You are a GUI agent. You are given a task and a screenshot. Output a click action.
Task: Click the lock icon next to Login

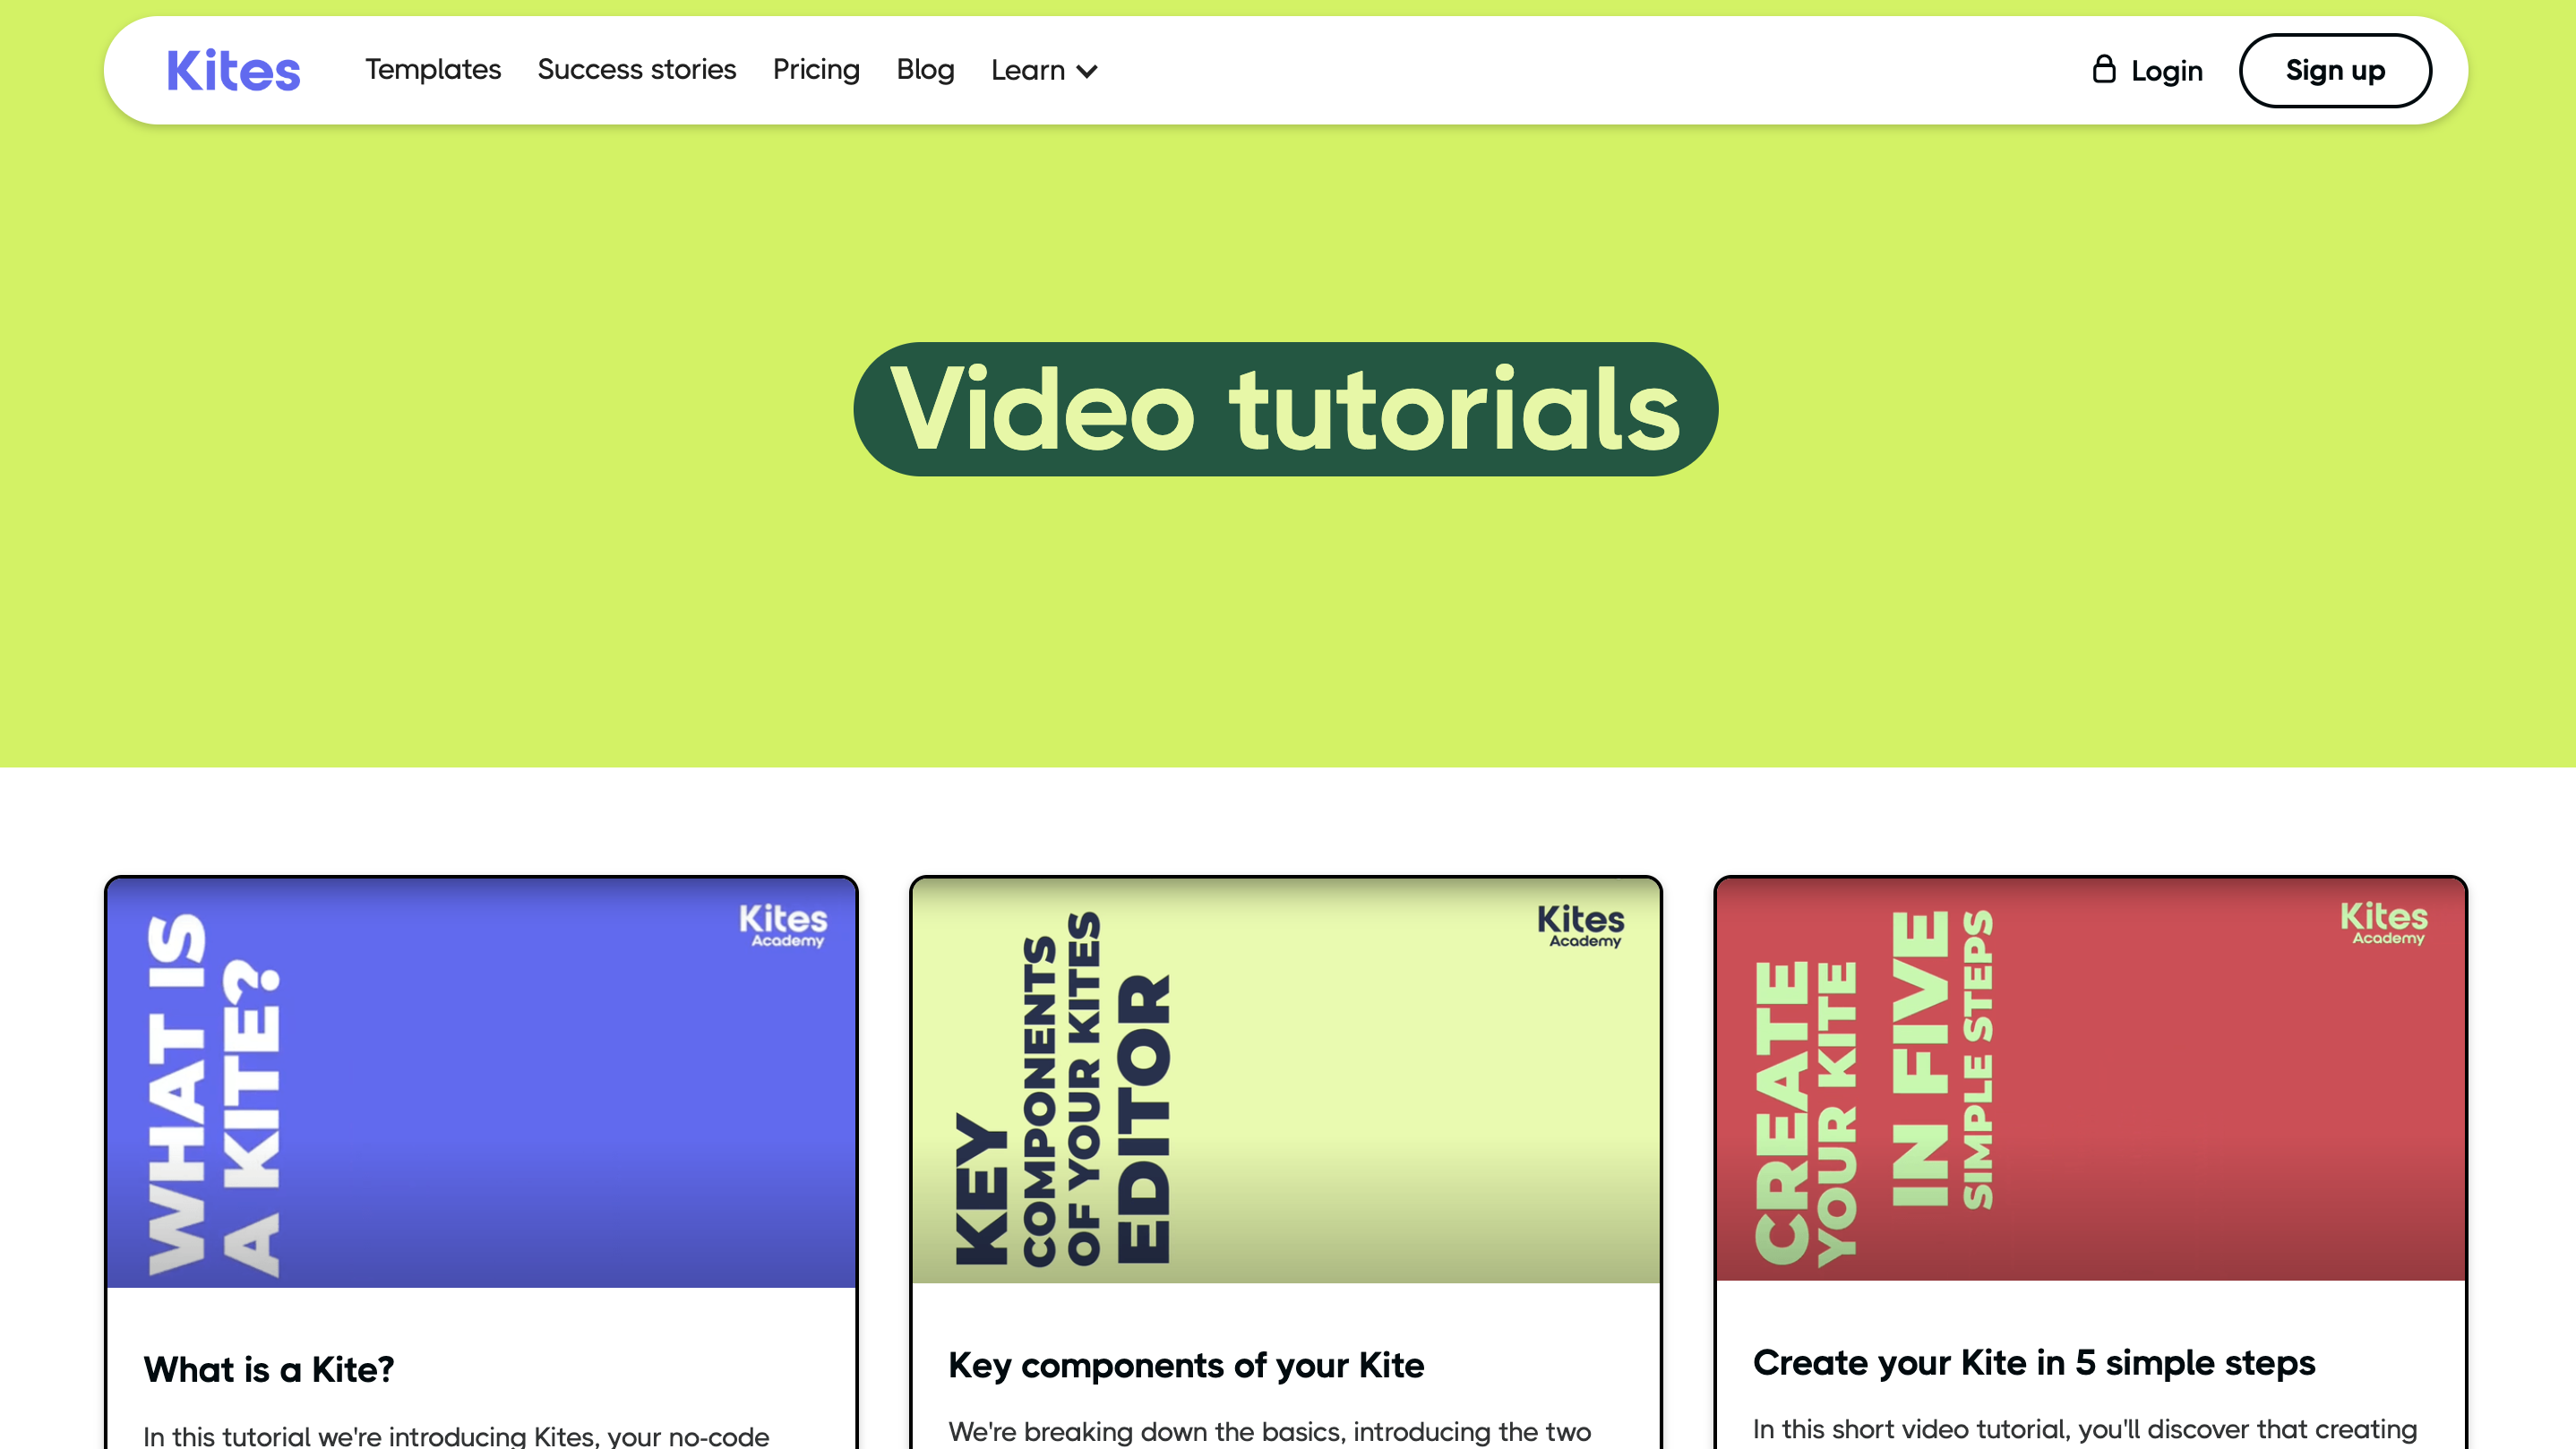point(2104,70)
